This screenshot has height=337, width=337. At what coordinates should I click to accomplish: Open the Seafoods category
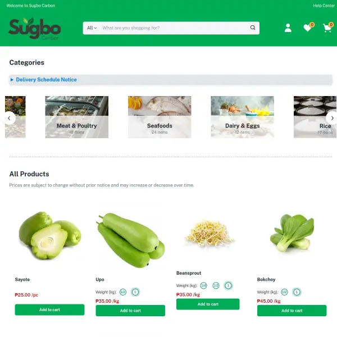click(160, 117)
